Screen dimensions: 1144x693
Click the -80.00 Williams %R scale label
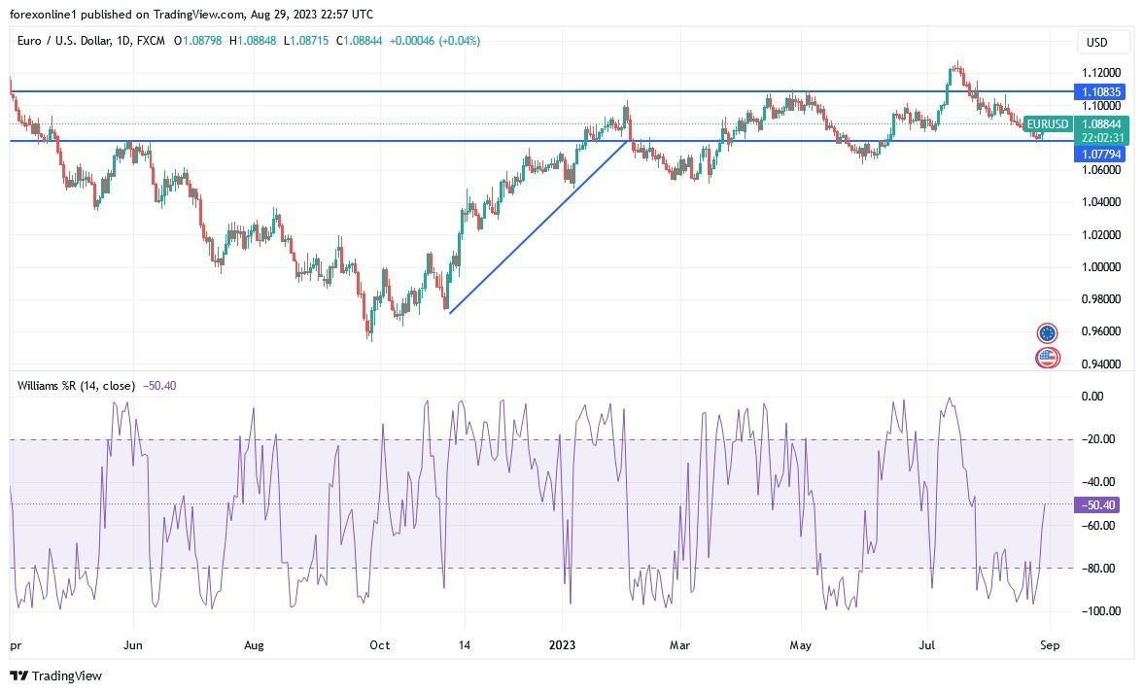coord(1102,569)
